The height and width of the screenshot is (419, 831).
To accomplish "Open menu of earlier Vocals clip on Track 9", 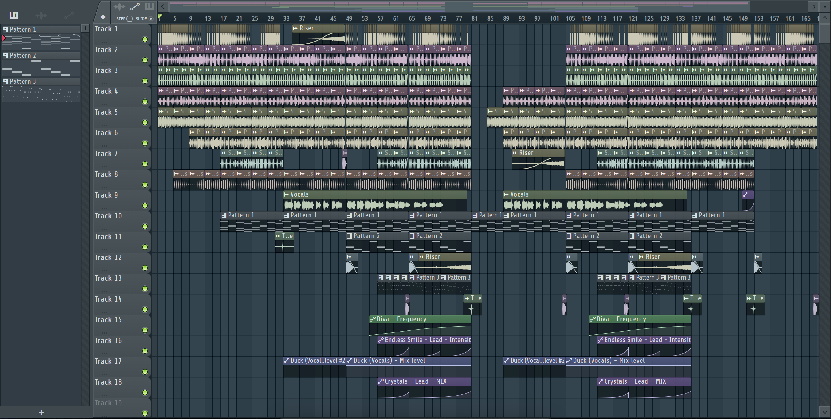I will (286, 194).
